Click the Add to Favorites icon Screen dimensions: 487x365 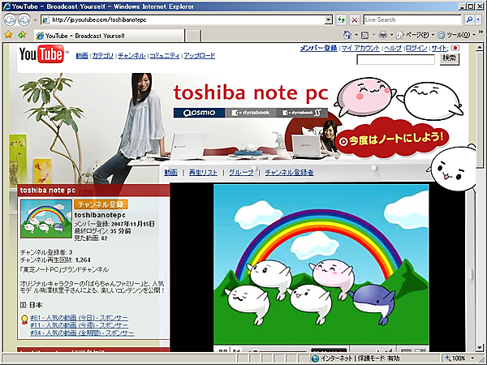point(22,34)
